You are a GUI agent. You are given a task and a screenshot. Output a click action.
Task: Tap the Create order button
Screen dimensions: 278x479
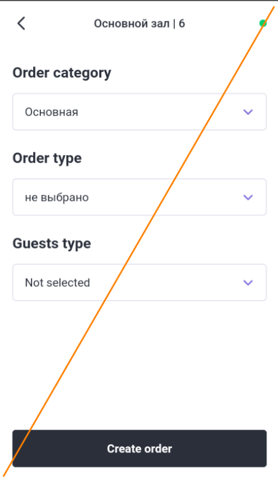click(x=140, y=449)
